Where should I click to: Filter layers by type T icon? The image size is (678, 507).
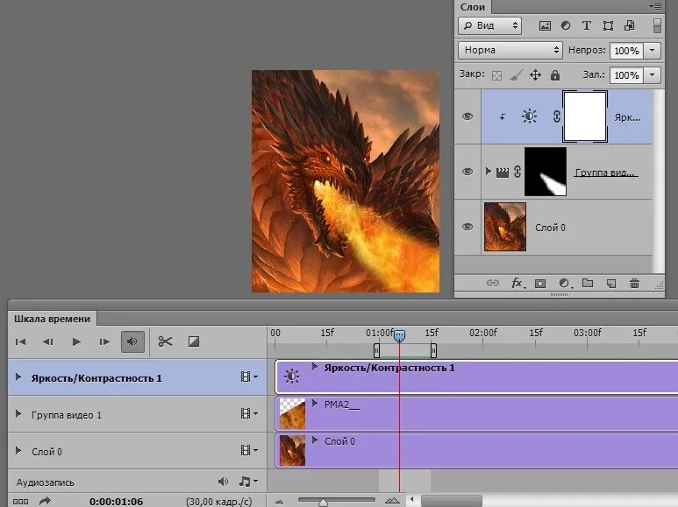pos(586,26)
